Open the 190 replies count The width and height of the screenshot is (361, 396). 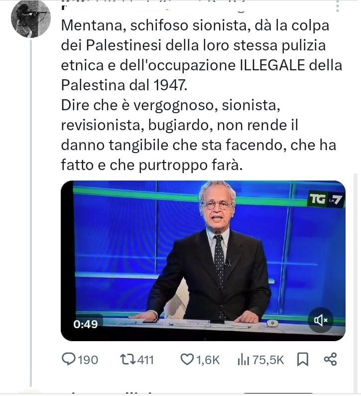pyautogui.click(x=88, y=360)
